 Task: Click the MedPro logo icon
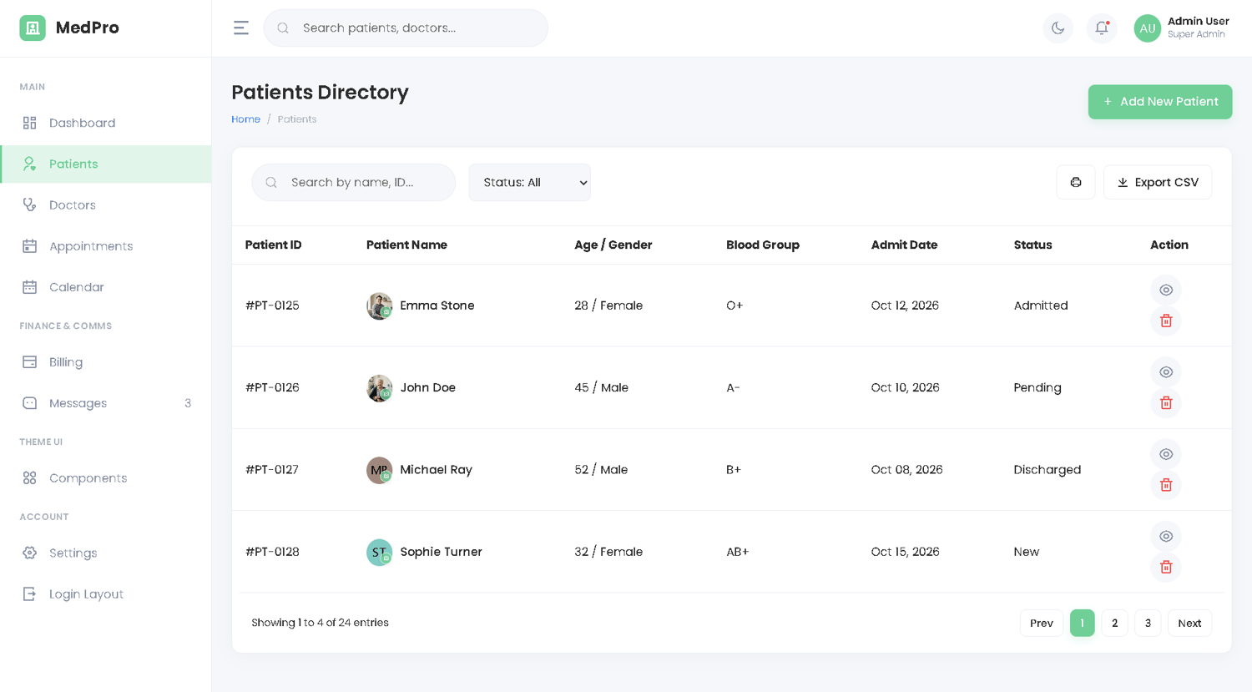(33, 28)
